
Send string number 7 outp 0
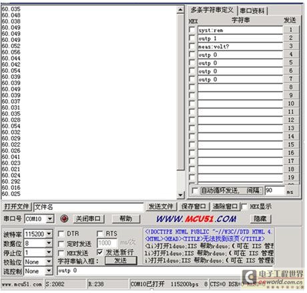[291, 79]
